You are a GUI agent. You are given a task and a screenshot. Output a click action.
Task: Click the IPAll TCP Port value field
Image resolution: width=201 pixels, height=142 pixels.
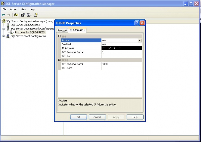click(x=121, y=68)
